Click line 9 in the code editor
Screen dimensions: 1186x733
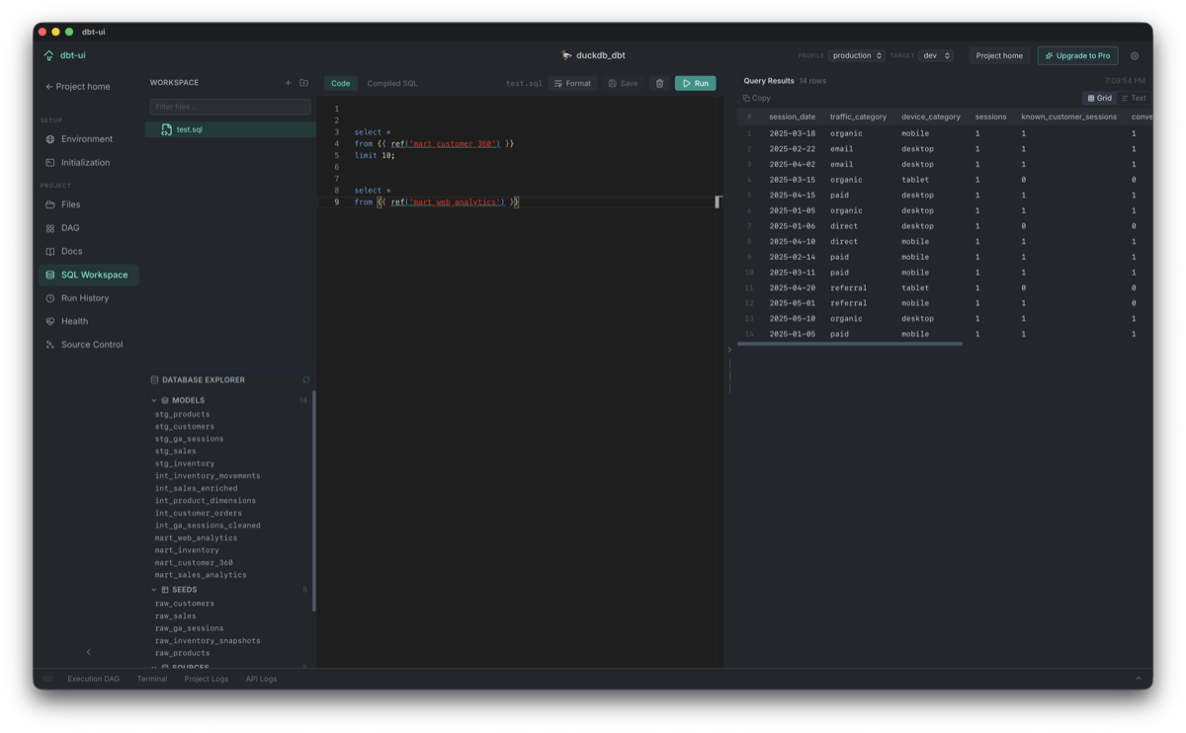point(520,202)
